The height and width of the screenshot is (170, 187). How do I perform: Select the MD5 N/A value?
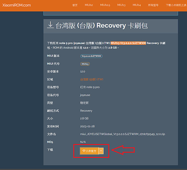(83, 142)
